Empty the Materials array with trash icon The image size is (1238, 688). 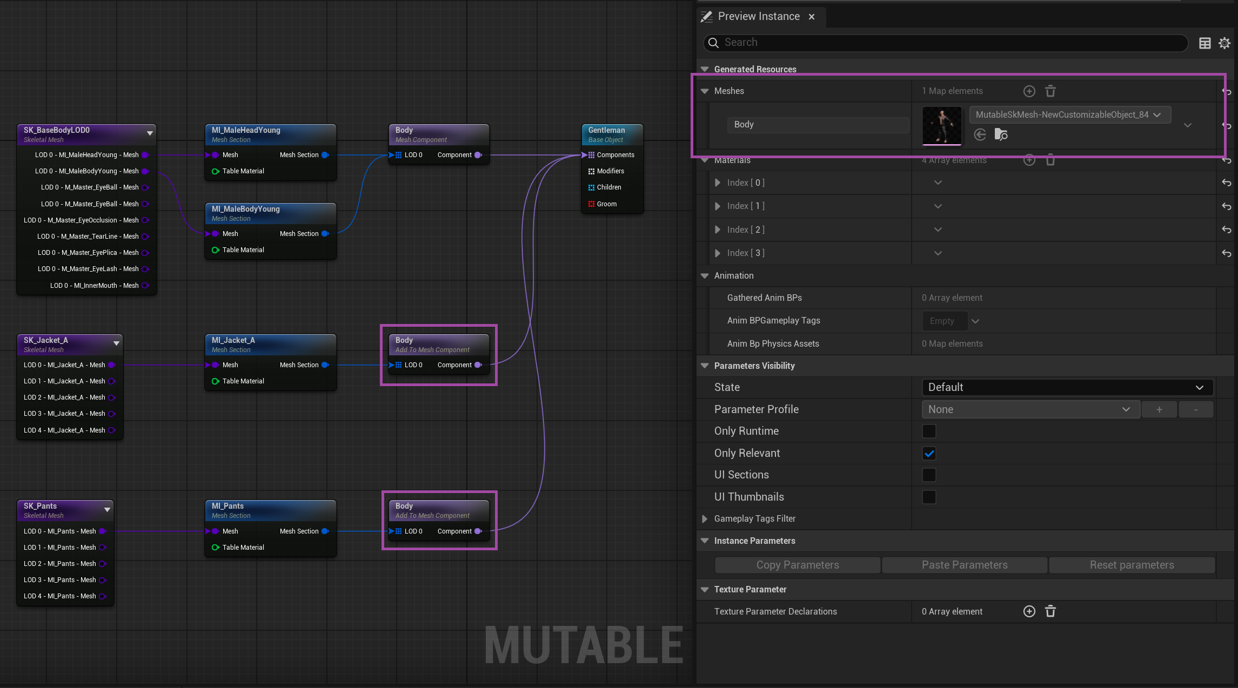[1050, 160]
